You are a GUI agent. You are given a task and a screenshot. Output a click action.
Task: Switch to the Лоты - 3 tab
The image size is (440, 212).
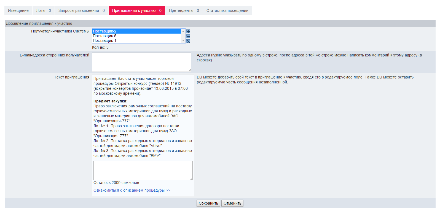[44, 10]
